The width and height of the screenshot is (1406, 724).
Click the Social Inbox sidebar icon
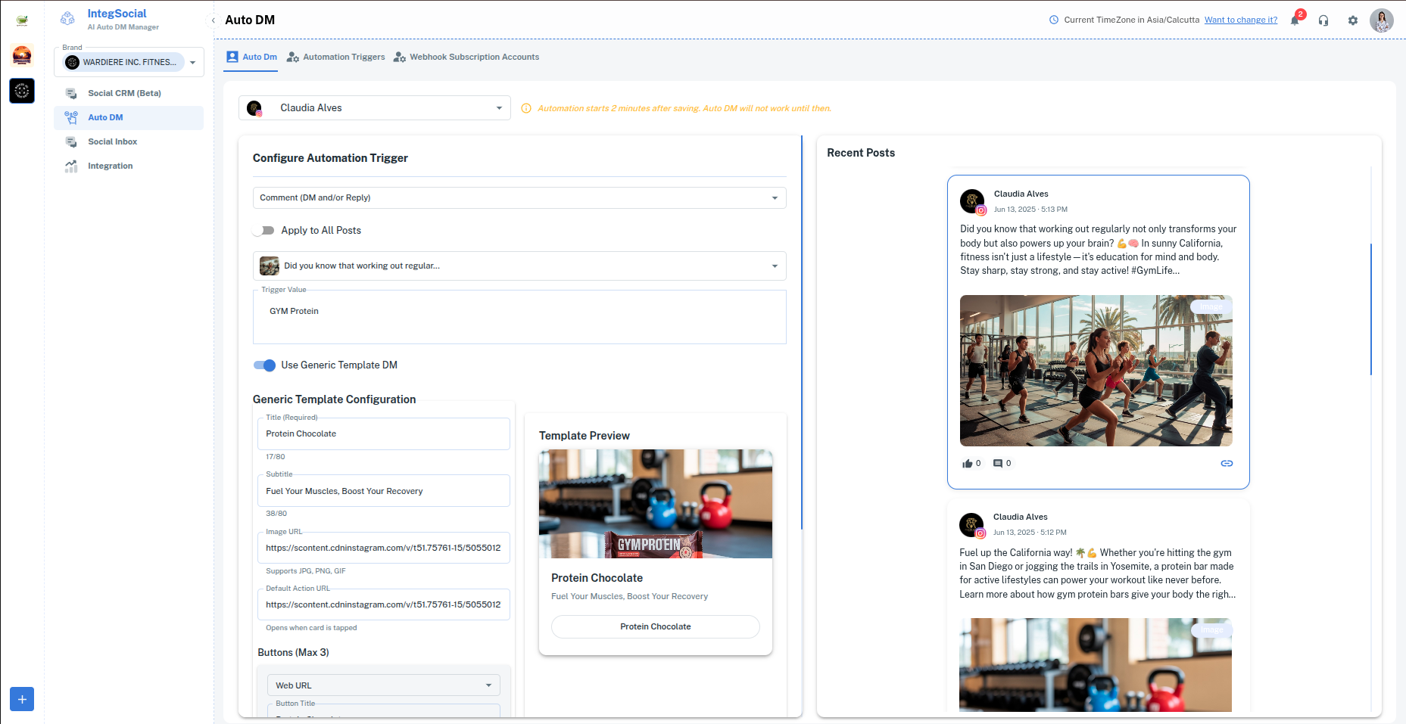pyautogui.click(x=71, y=141)
